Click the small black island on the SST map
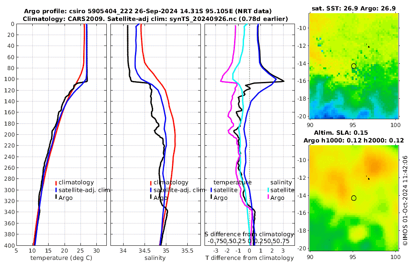The image size is (409, 264). (369, 47)
